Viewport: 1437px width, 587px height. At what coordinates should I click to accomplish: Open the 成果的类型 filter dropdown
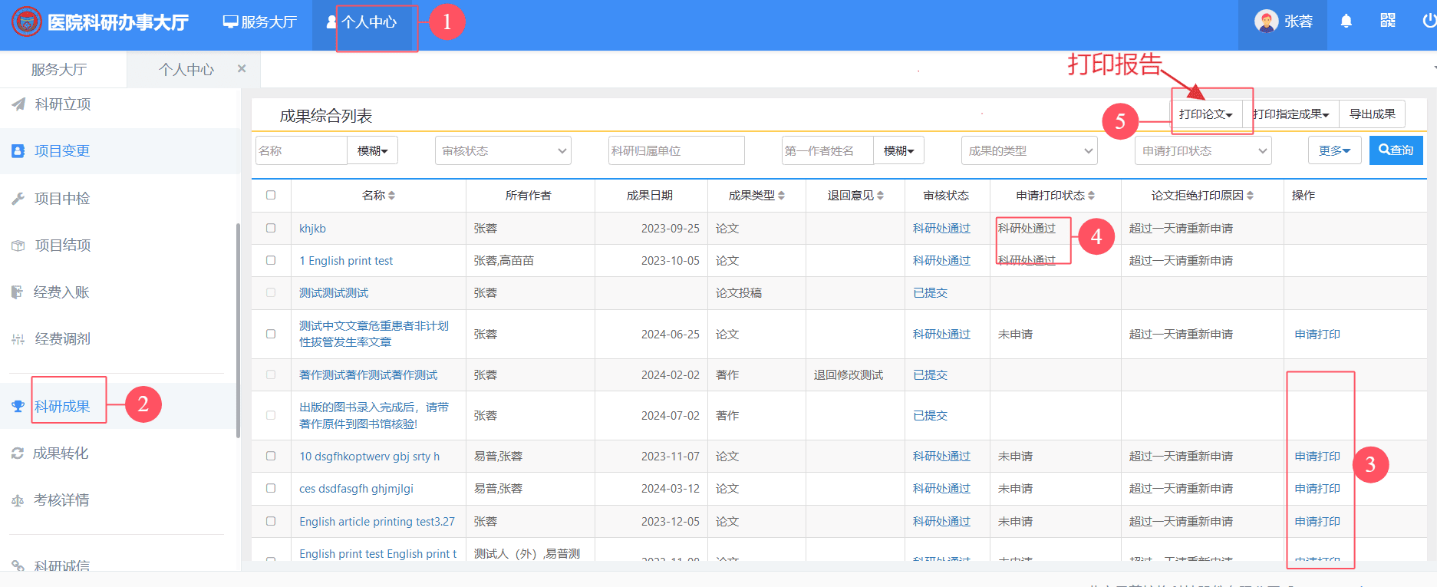1030,150
